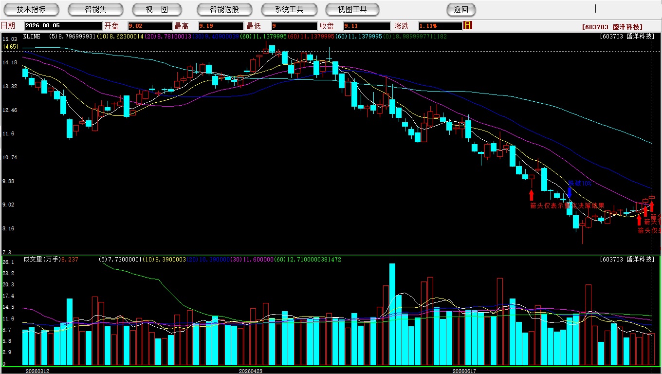Click the [603703 盛洋科技] label in the volume pane
662x374 pixels.
627,260
